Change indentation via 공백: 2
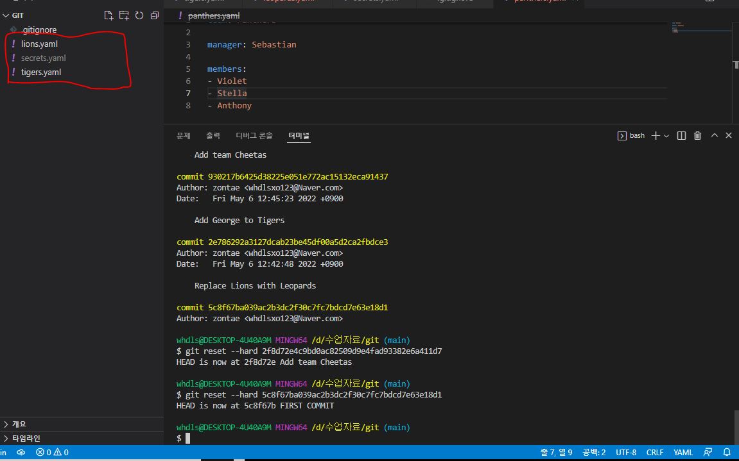739x461 pixels. pyautogui.click(x=594, y=453)
